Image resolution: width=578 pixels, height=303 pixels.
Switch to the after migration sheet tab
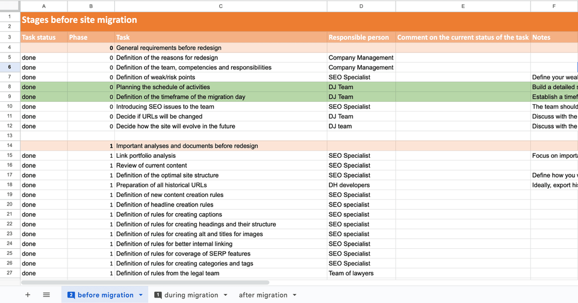263,295
